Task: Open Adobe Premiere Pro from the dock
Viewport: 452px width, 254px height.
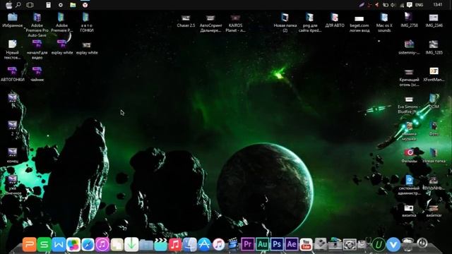Action: coord(248,245)
